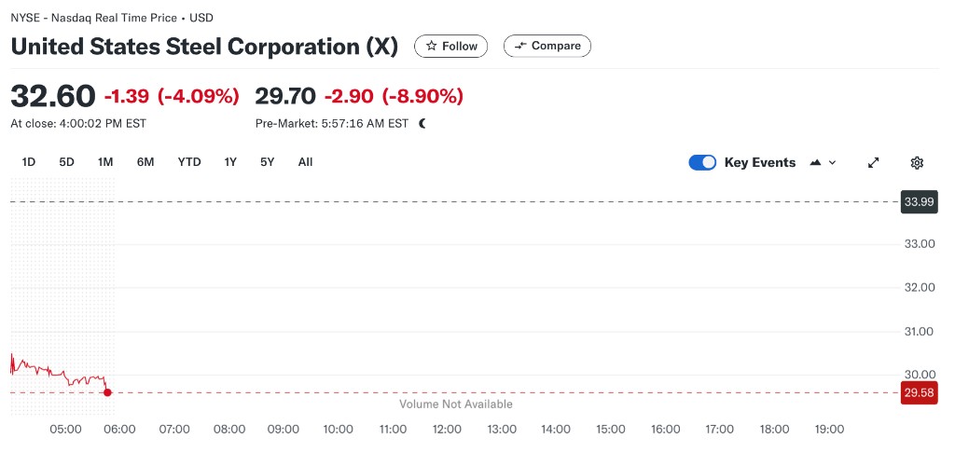Choose the 1Y range
The width and height of the screenshot is (955, 452).
click(x=230, y=162)
